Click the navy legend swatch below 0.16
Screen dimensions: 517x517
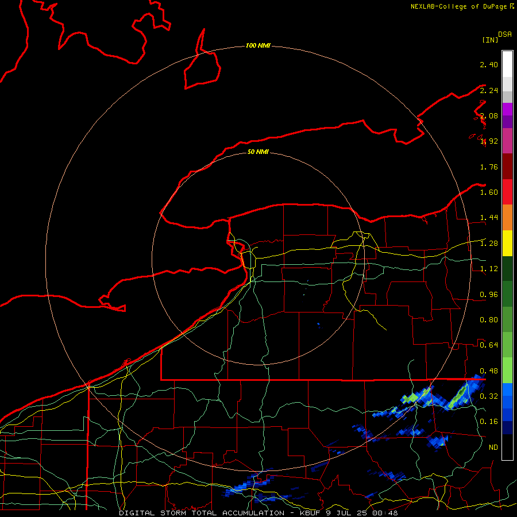(507, 428)
